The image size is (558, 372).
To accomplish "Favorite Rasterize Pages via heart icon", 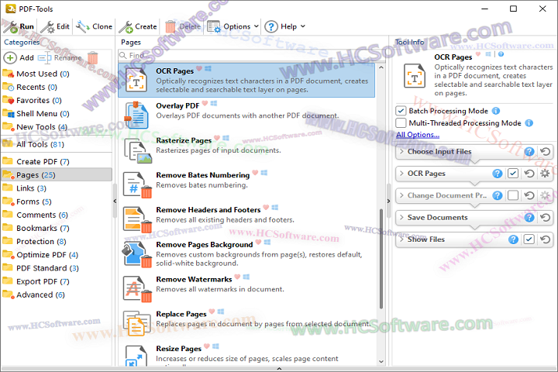I will pos(217,138).
